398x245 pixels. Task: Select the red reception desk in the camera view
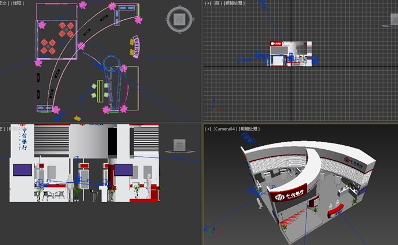[335, 210]
